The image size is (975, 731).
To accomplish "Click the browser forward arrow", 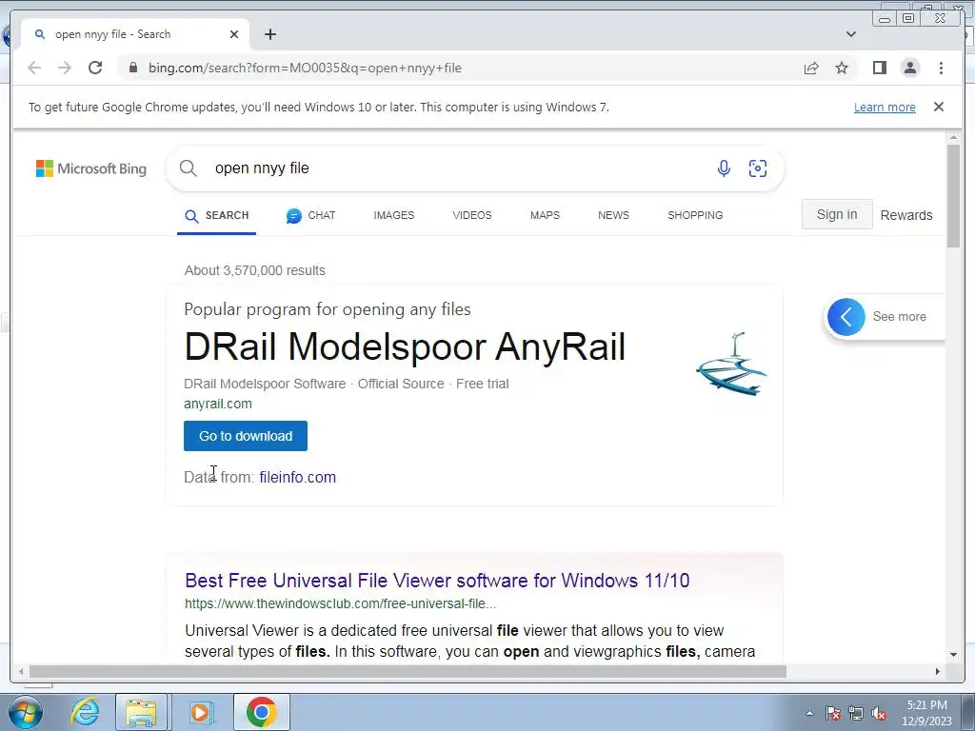I will (64, 68).
